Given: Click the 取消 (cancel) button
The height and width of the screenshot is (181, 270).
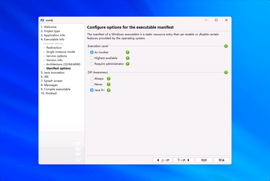Looking at the screenshot, I should tap(221, 160).
